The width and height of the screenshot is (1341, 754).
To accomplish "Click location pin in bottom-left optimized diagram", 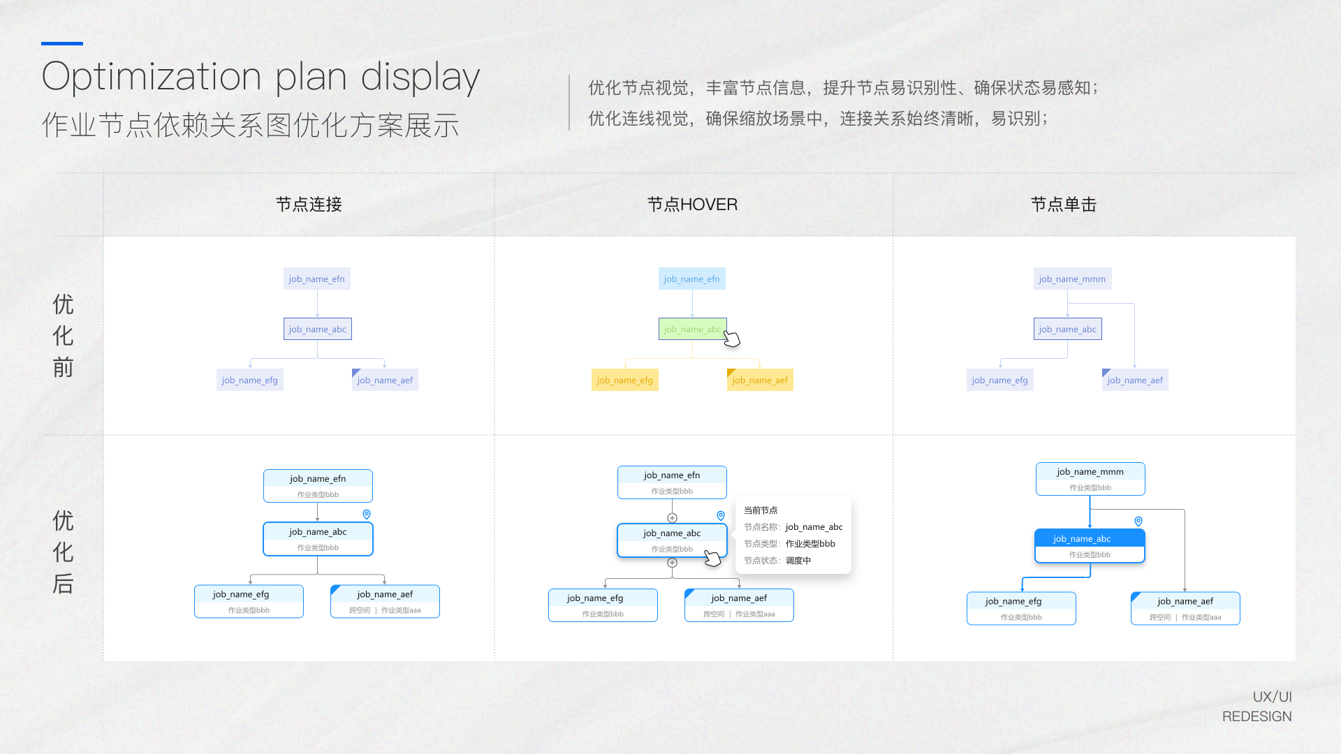I will [x=367, y=515].
